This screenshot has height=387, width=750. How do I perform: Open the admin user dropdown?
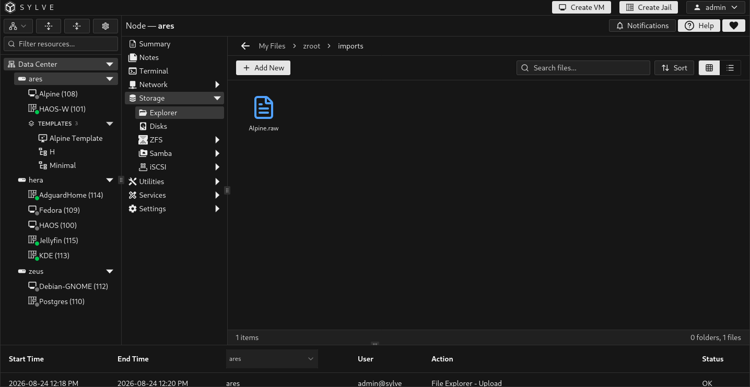point(715,7)
